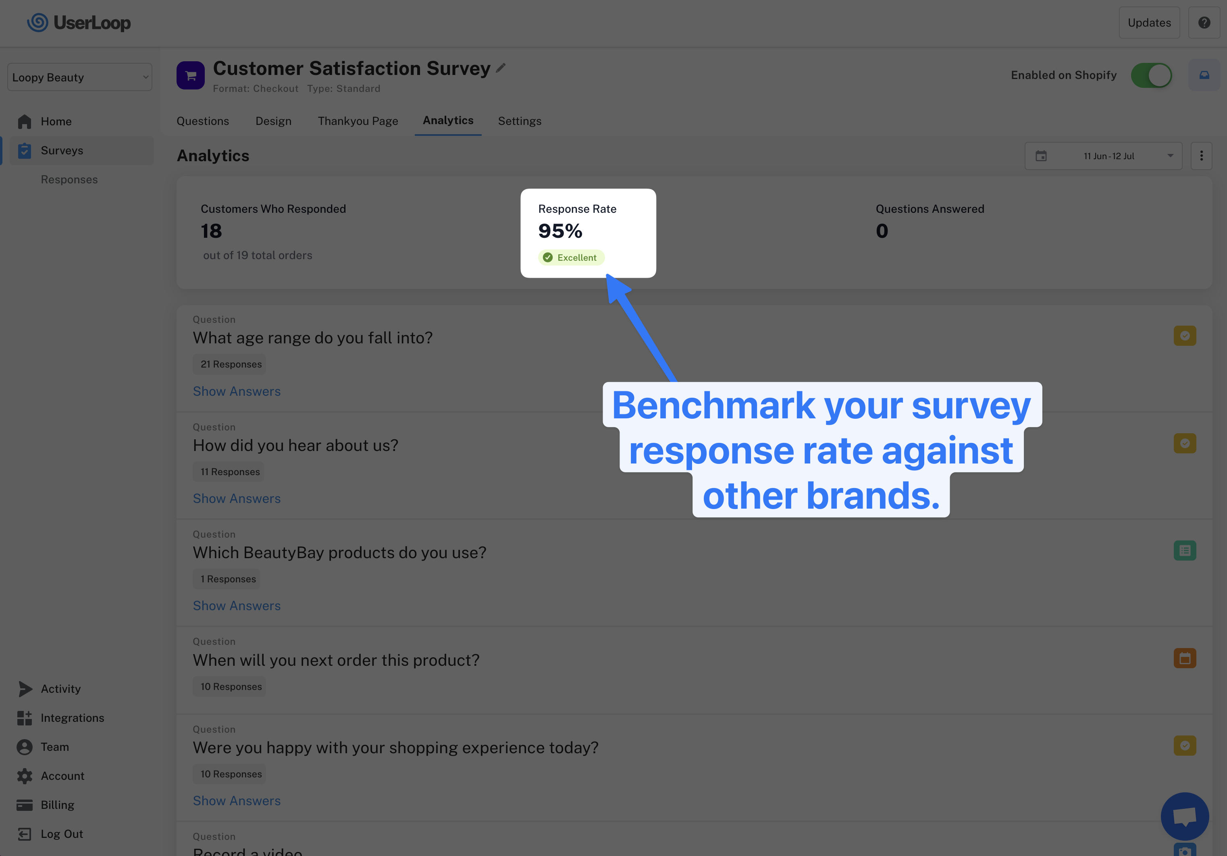
Task: Click the Billing card icon
Action: [x=25, y=805]
